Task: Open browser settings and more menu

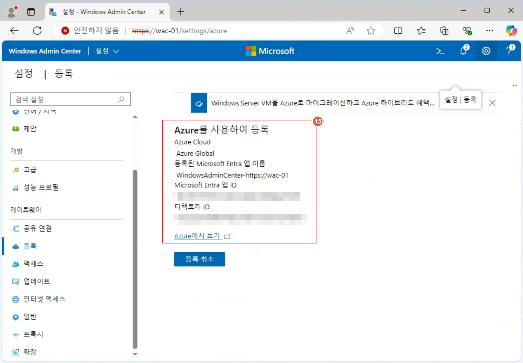Action: tap(490, 31)
